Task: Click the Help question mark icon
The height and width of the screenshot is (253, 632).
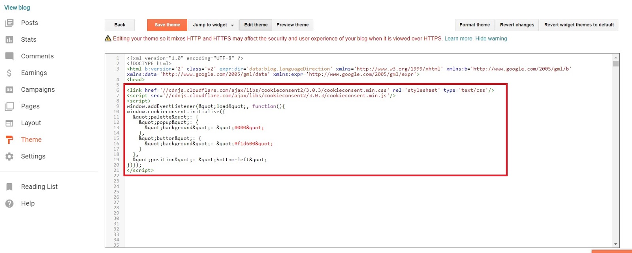Action: pos(9,203)
